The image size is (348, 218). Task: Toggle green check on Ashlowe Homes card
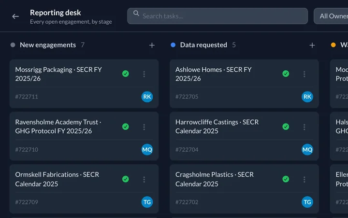[286, 74]
